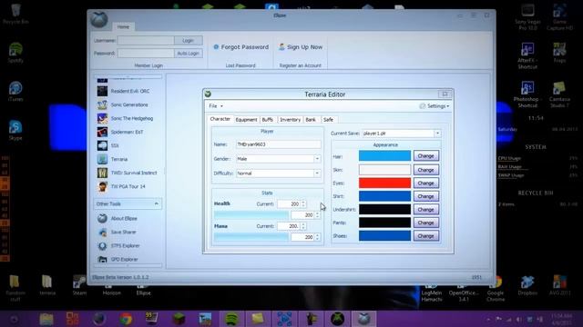Click the player Name text field
This screenshot has height=327, width=583.
point(279,144)
